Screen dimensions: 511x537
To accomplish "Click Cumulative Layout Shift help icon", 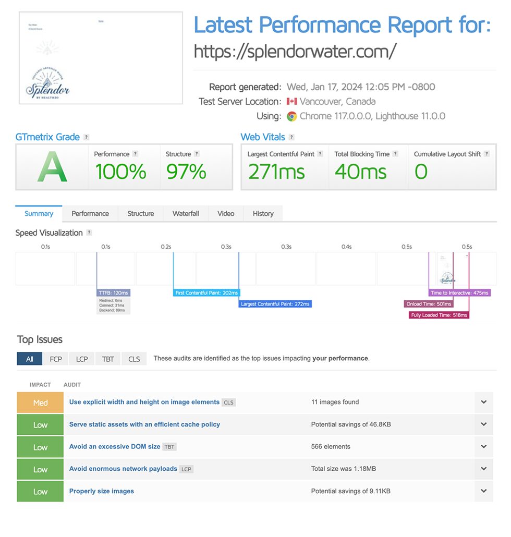I will [486, 154].
